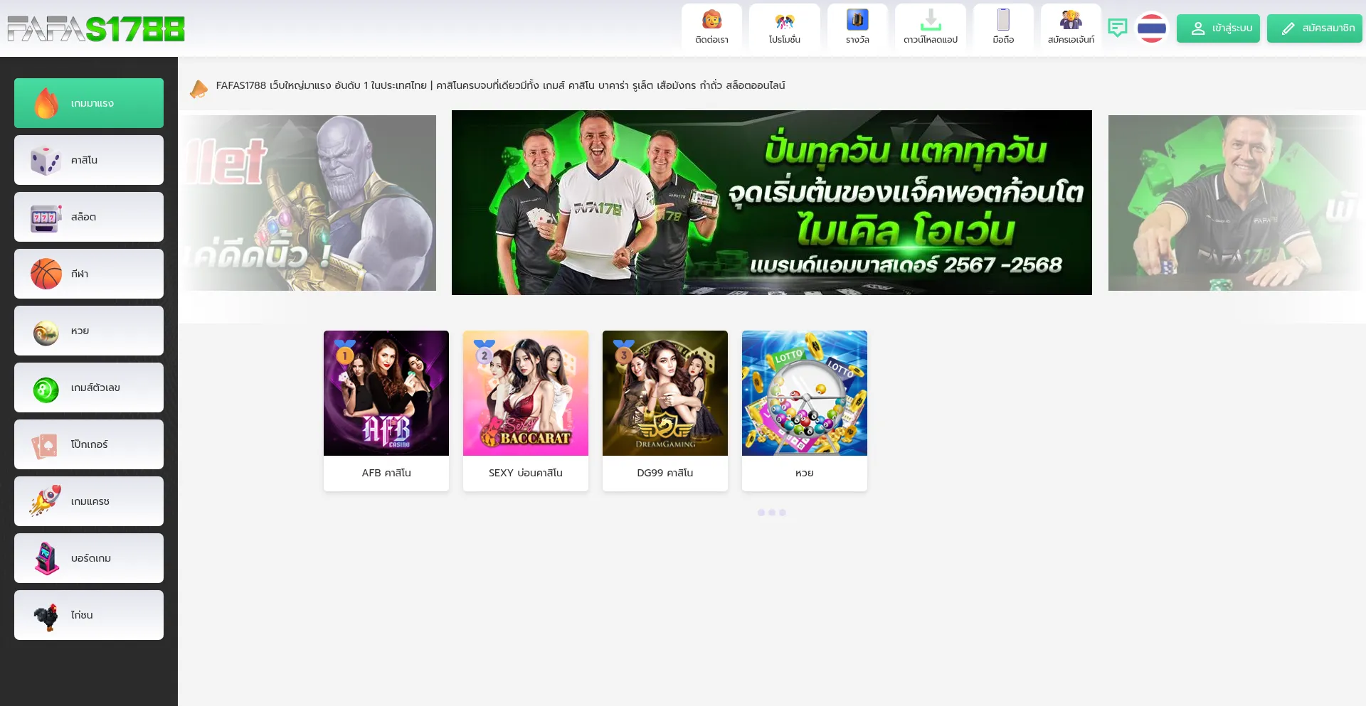Screen dimensions: 1366x706
Task: Select the หวย lottery sidebar item
Action: point(89,331)
